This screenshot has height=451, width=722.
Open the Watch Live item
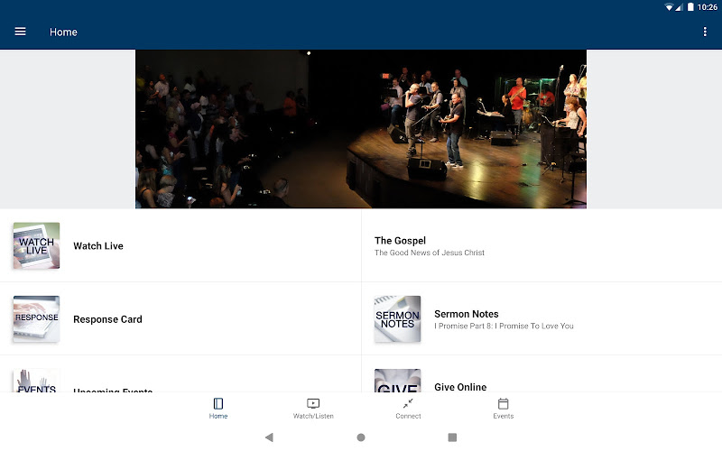pyautogui.click(x=180, y=245)
